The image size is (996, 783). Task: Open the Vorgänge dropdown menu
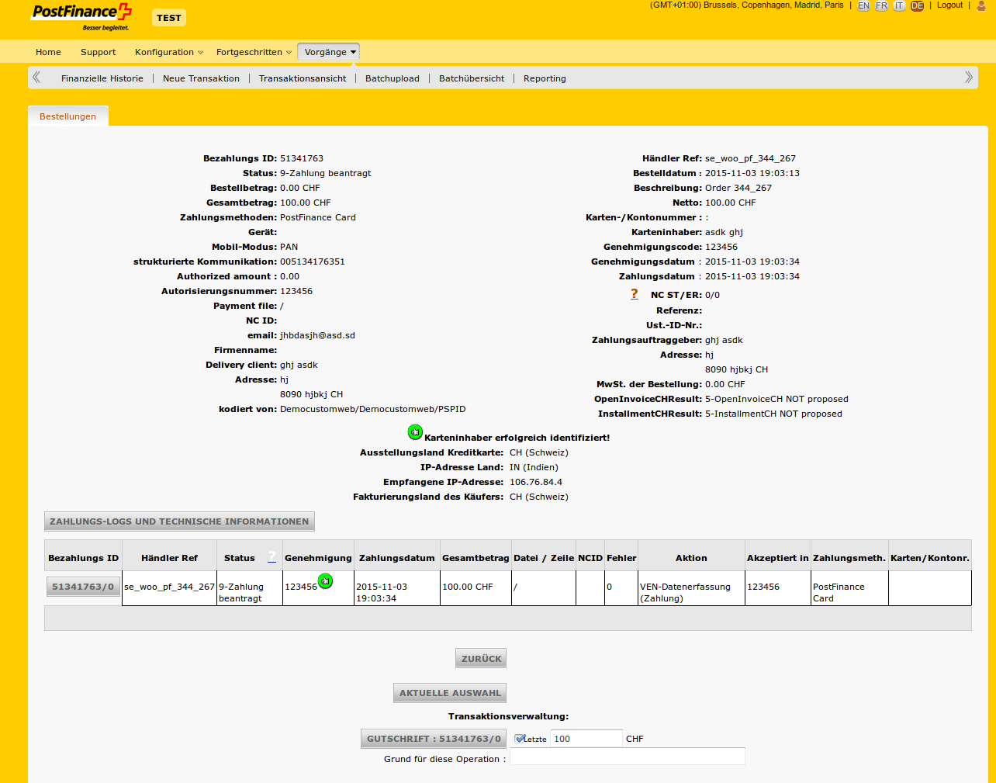pyautogui.click(x=329, y=52)
